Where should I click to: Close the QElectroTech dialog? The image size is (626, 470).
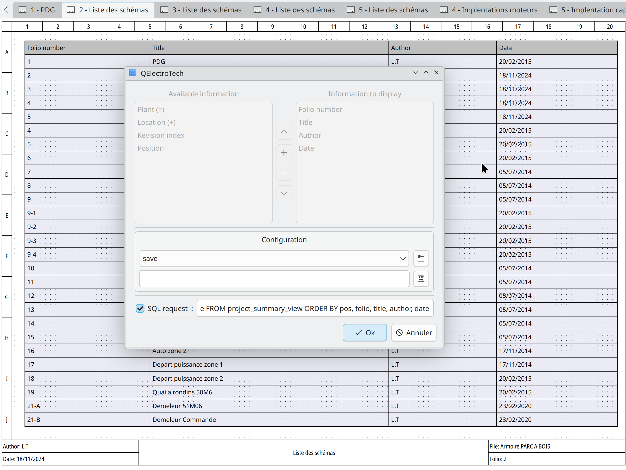pos(436,73)
